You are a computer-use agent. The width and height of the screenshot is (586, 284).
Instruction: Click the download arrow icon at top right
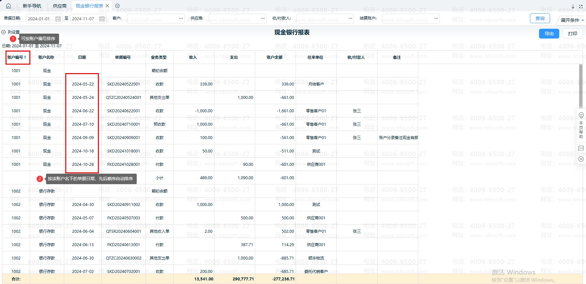[x=573, y=6]
